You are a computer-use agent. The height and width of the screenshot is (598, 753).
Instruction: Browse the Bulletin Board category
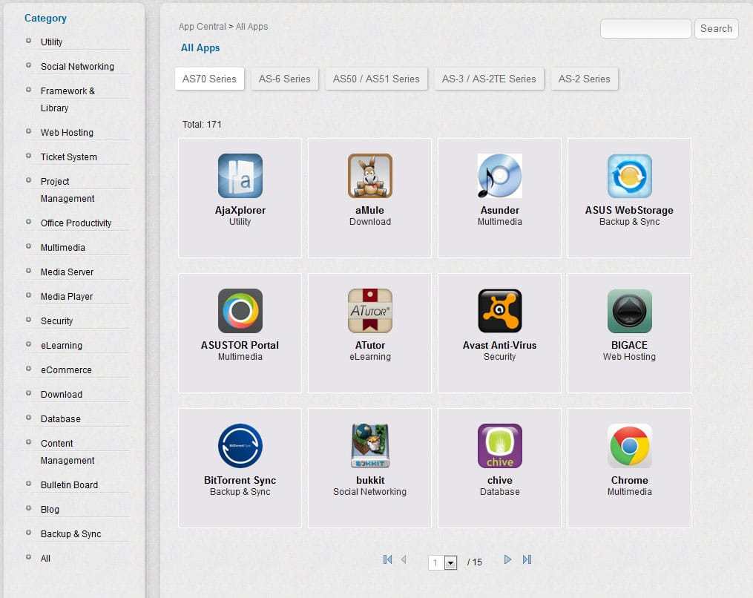tap(69, 485)
